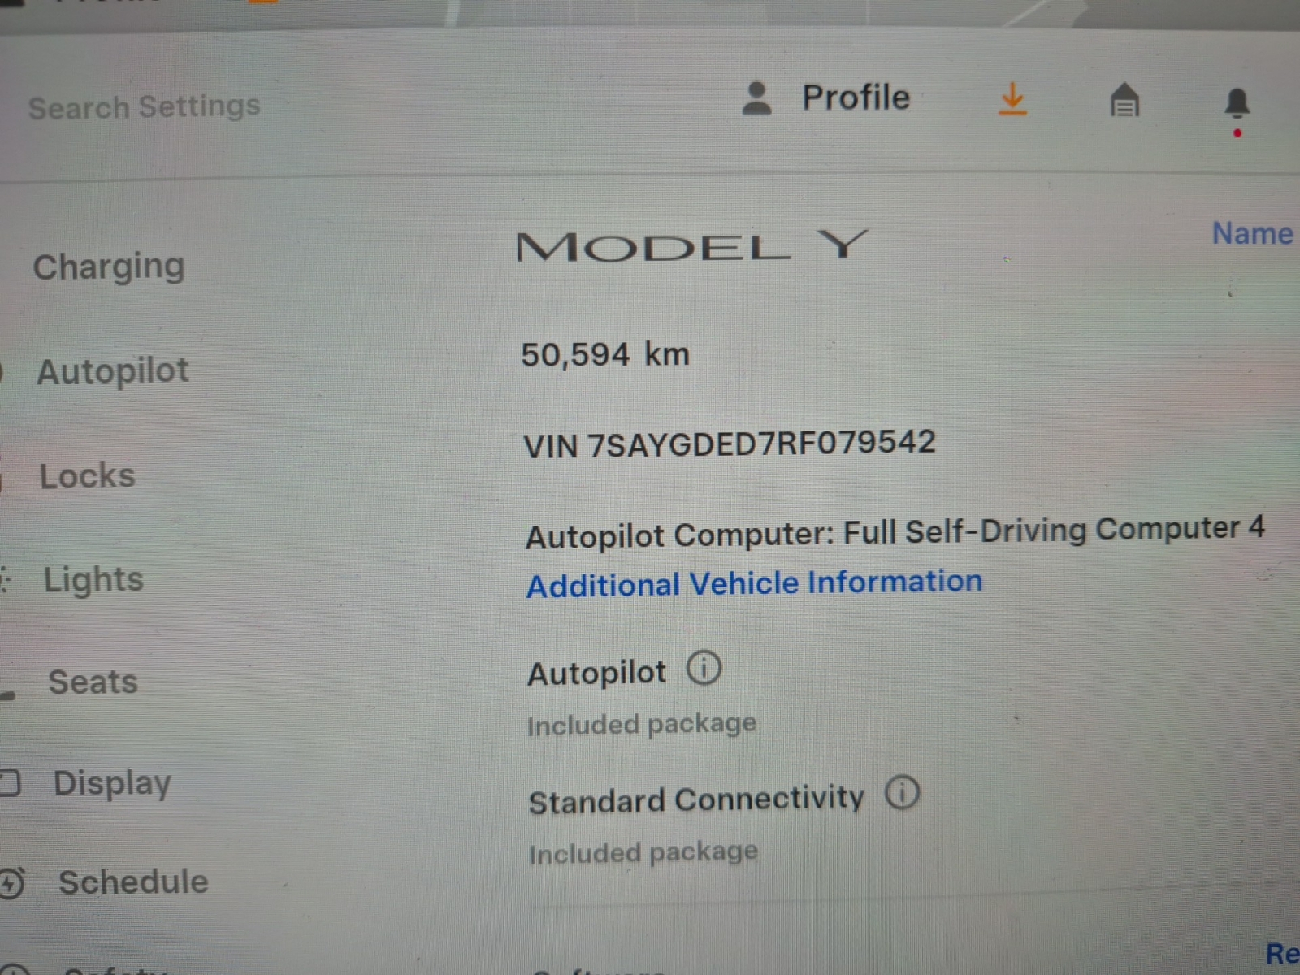
Task: Open the software update download icon
Action: [1012, 99]
